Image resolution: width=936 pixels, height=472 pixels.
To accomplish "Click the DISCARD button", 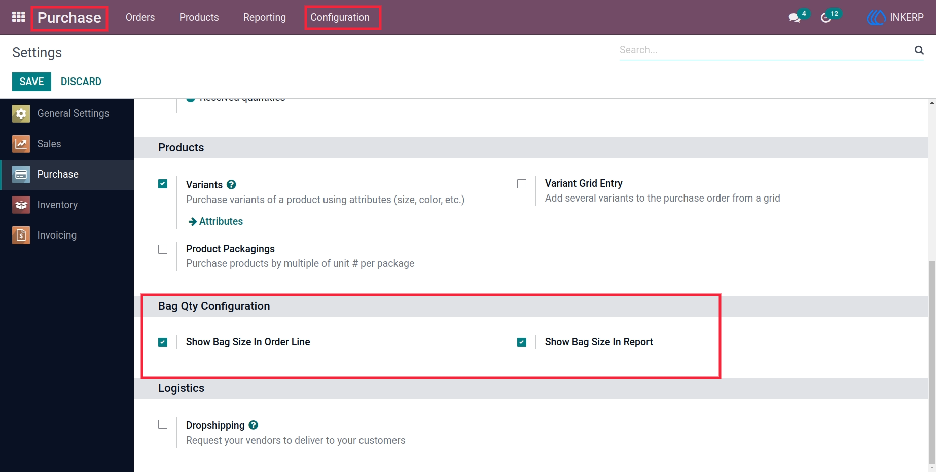I will click(81, 82).
